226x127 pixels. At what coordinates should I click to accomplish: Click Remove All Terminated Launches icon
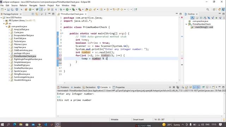178,87
